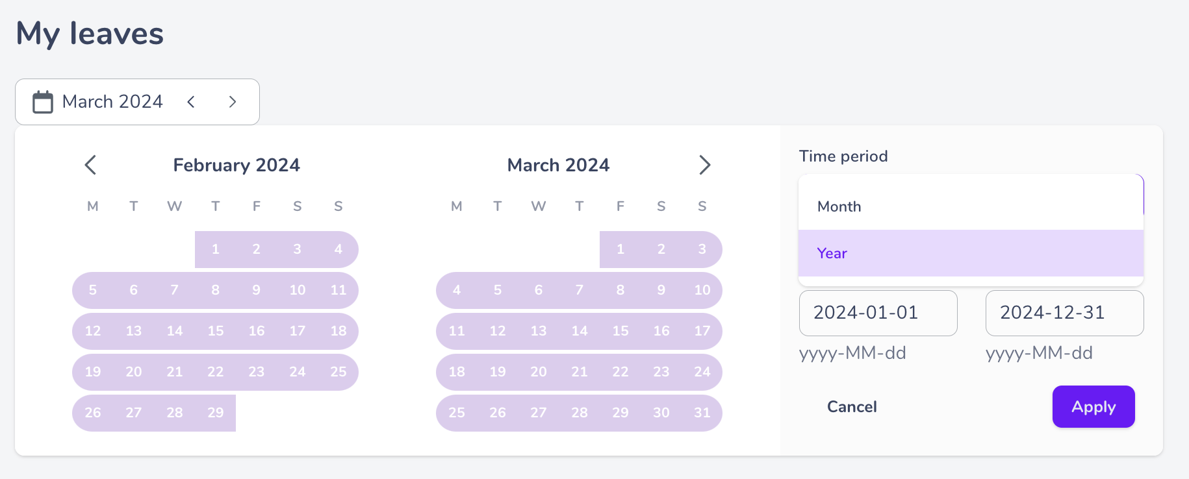Apply the selected date range
1189x479 pixels.
(x=1093, y=406)
